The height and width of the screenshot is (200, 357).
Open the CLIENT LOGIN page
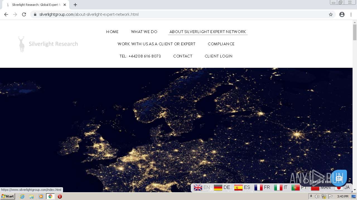[x=219, y=56]
